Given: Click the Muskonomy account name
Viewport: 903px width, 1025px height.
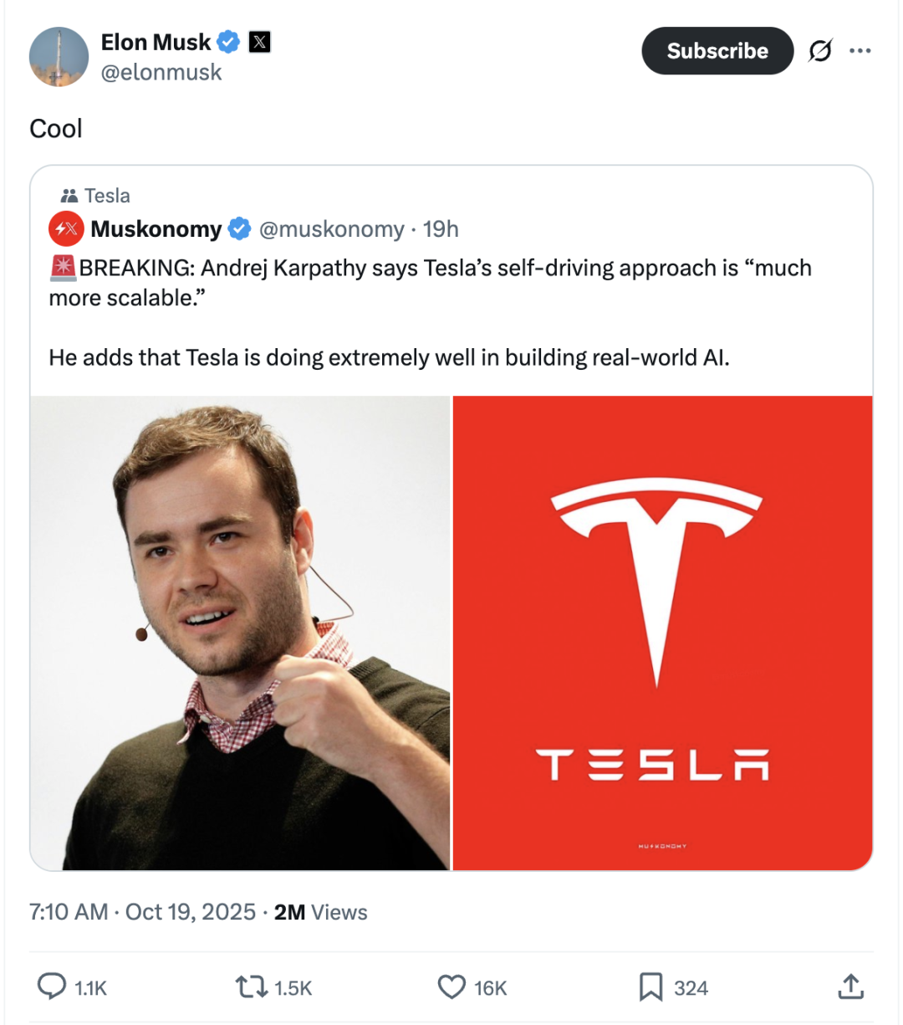Looking at the screenshot, I should 156,229.
